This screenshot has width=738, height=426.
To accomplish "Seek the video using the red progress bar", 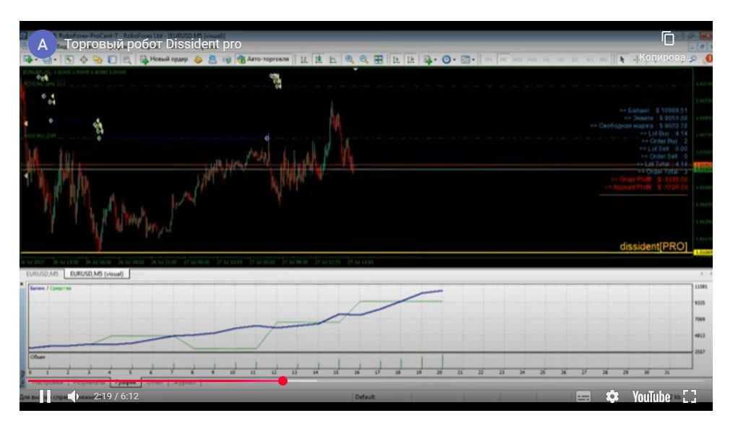I will [366, 381].
